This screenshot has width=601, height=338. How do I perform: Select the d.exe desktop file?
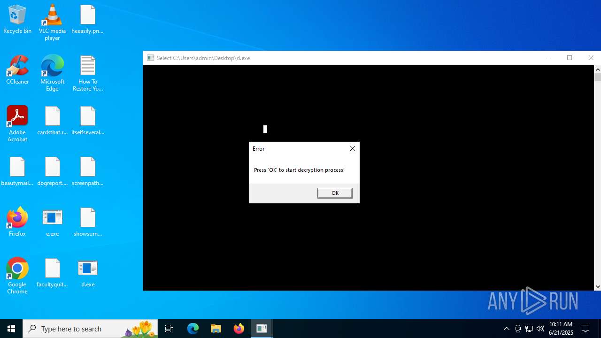point(87,273)
